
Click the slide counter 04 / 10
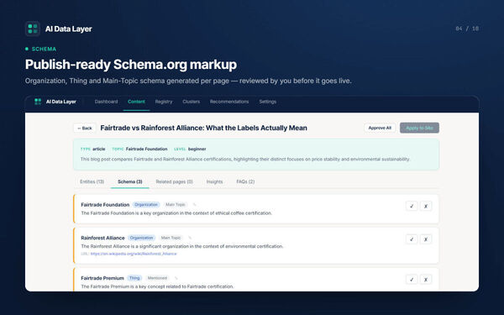(467, 29)
